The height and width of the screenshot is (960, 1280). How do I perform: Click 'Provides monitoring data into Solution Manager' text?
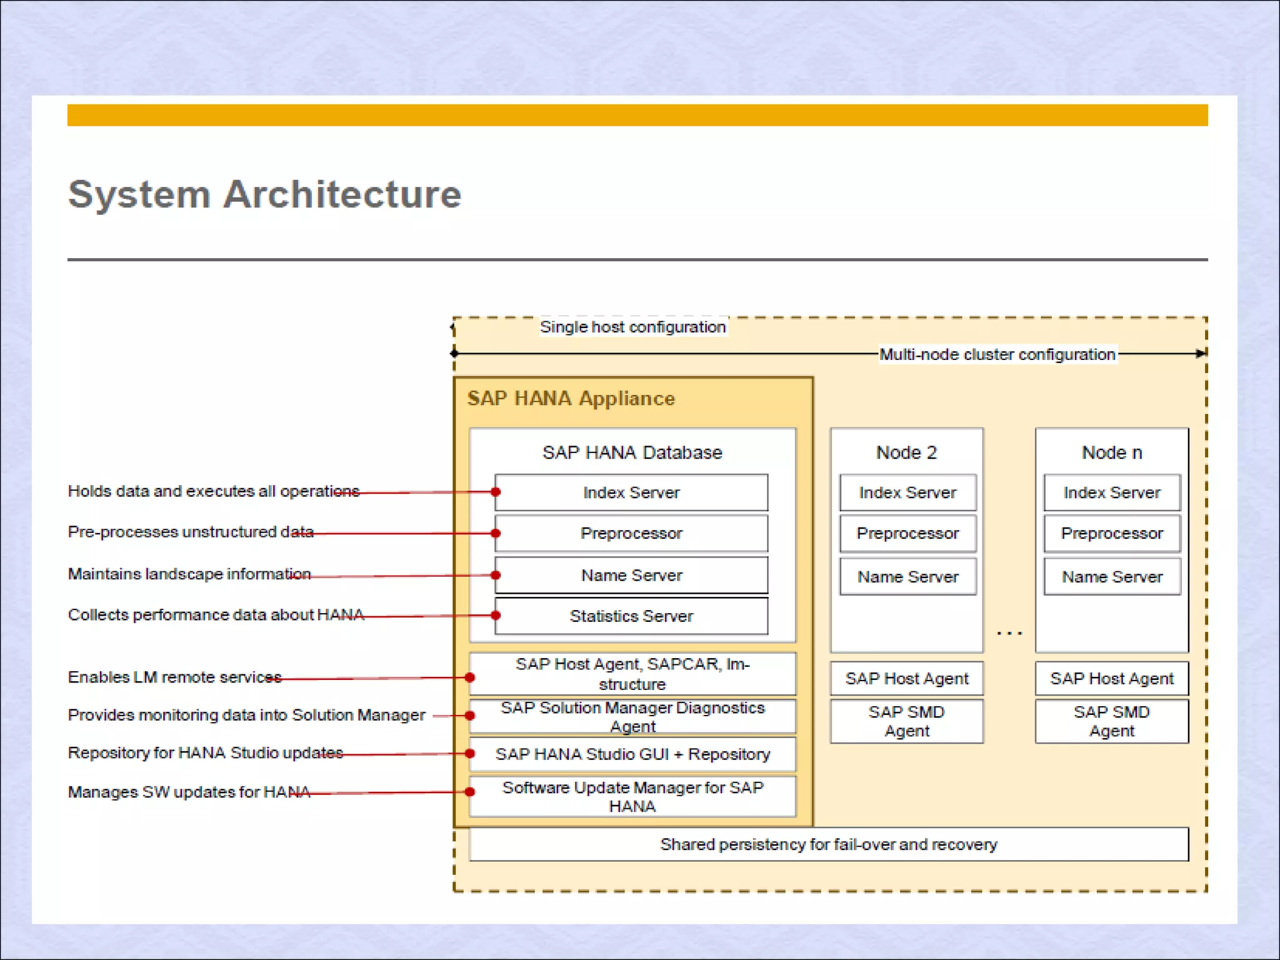click(246, 715)
